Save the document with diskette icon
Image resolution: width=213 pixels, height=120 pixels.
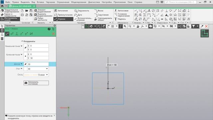coord(31,11)
